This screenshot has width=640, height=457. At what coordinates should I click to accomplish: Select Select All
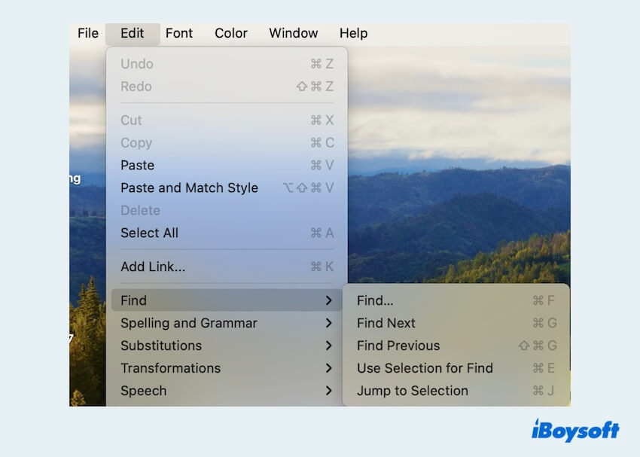[x=150, y=233]
